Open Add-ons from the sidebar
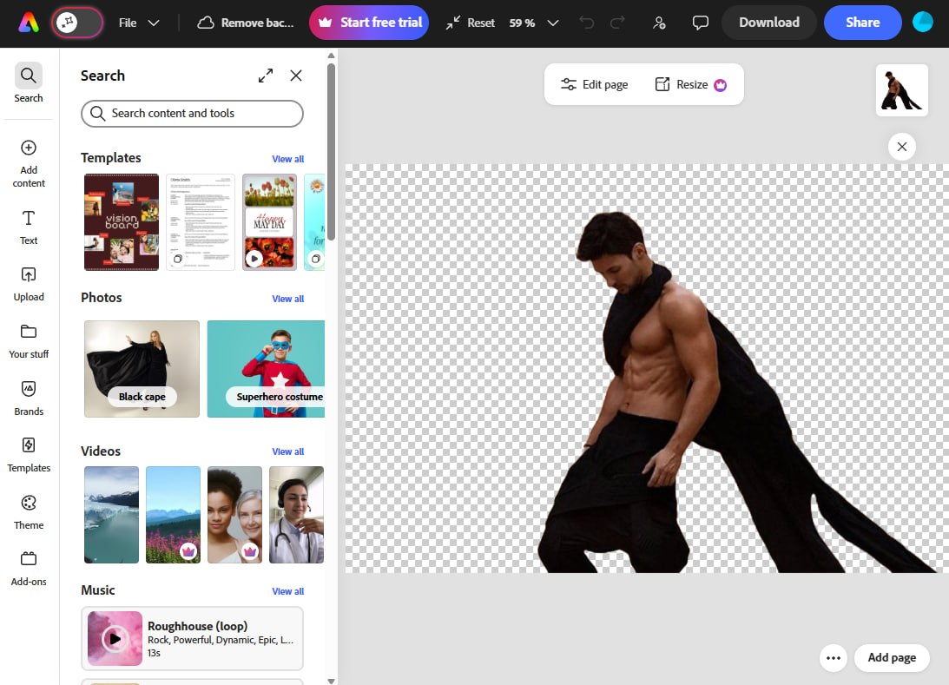Screen dimensions: 949x685 (29, 568)
